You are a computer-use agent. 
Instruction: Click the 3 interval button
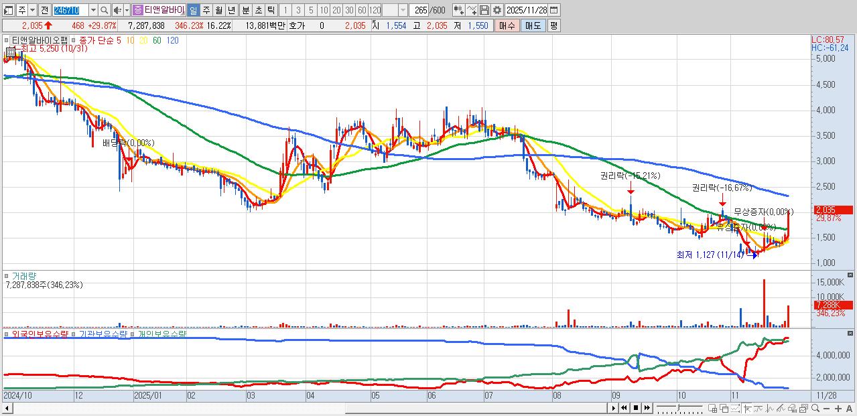click(298, 10)
